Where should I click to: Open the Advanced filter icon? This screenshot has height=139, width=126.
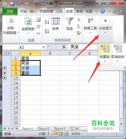pos(79,33)
